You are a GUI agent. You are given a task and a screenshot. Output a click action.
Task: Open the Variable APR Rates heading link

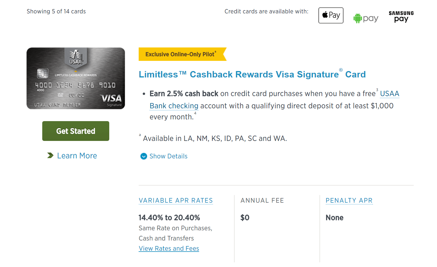coord(176,201)
